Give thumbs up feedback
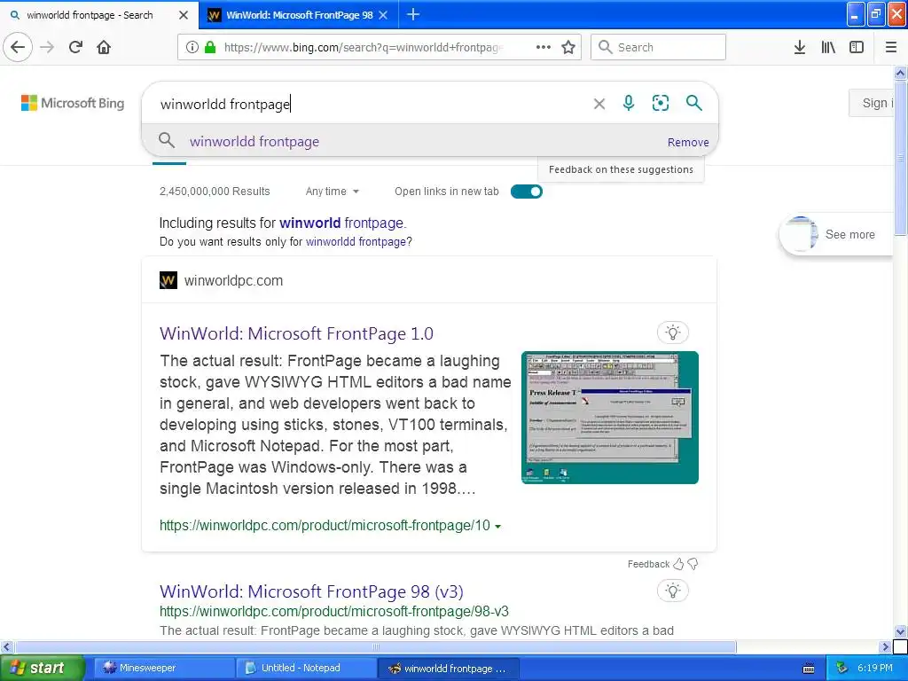Screen dimensions: 908x681 [678, 564]
